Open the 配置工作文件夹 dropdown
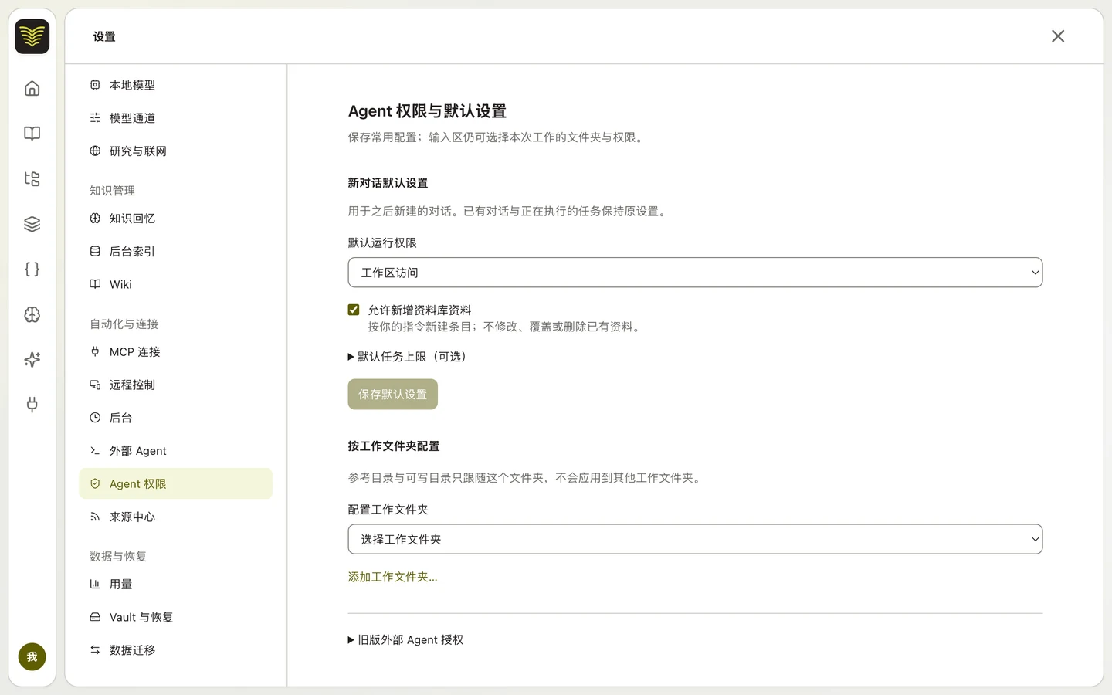This screenshot has width=1112, height=695. (x=695, y=539)
